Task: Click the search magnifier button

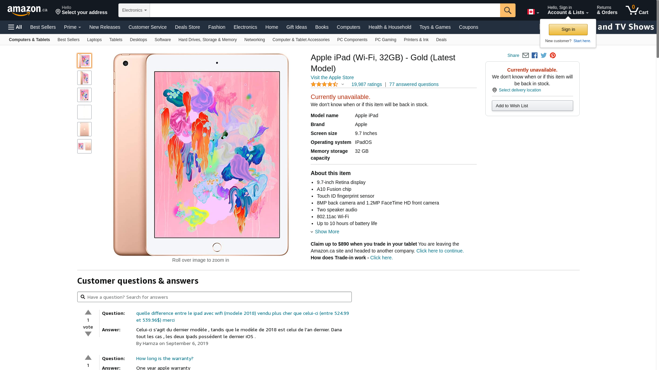Action: (x=508, y=10)
